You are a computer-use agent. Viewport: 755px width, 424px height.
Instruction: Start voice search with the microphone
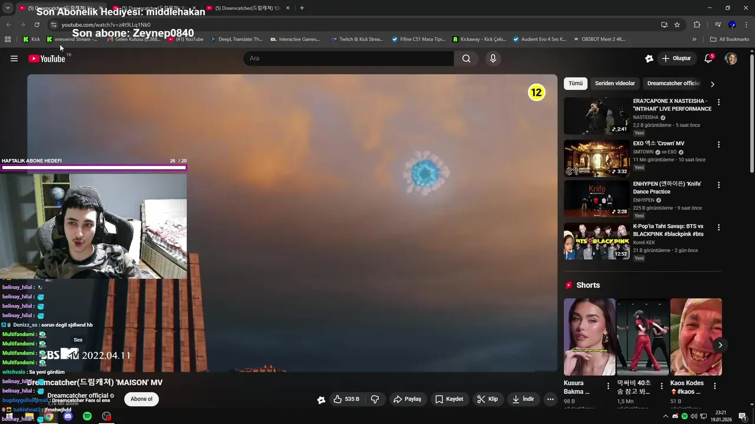click(x=493, y=58)
